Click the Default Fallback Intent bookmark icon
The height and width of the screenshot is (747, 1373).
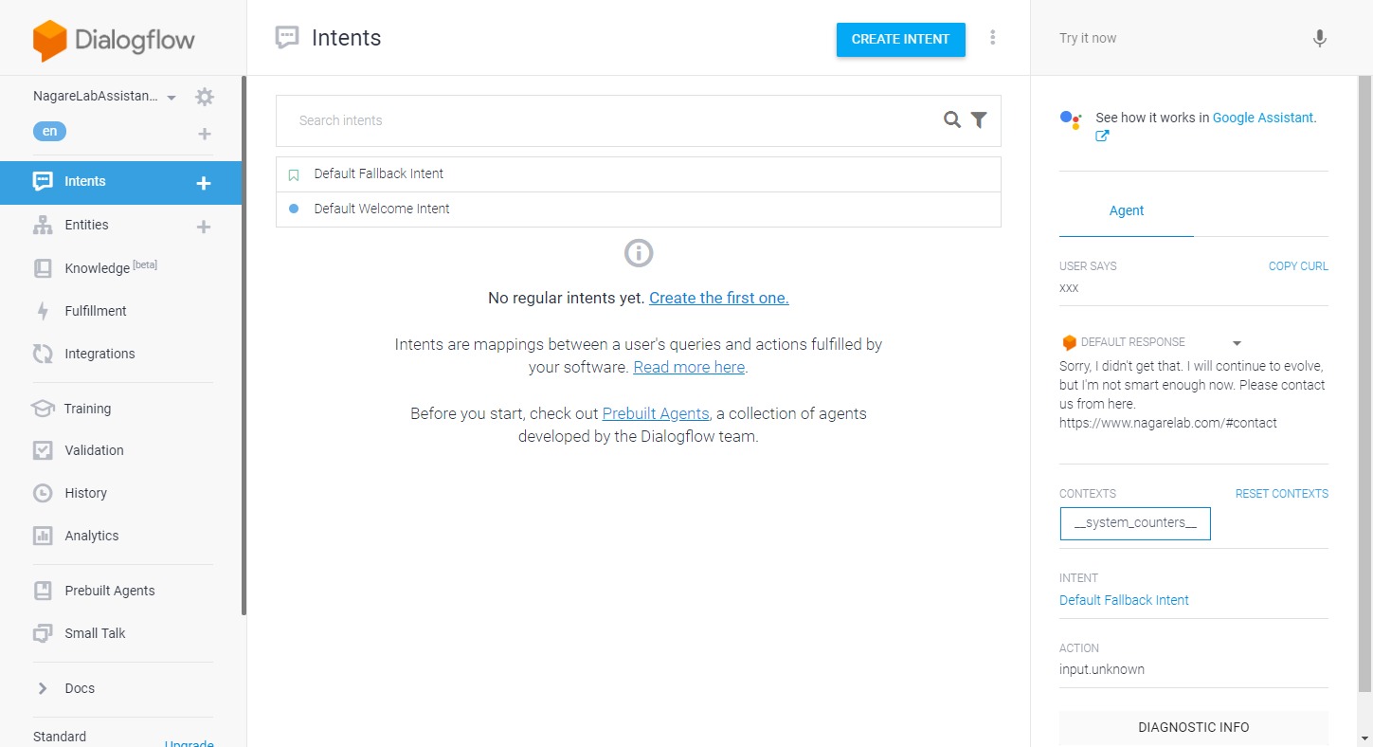tap(294, 174)
